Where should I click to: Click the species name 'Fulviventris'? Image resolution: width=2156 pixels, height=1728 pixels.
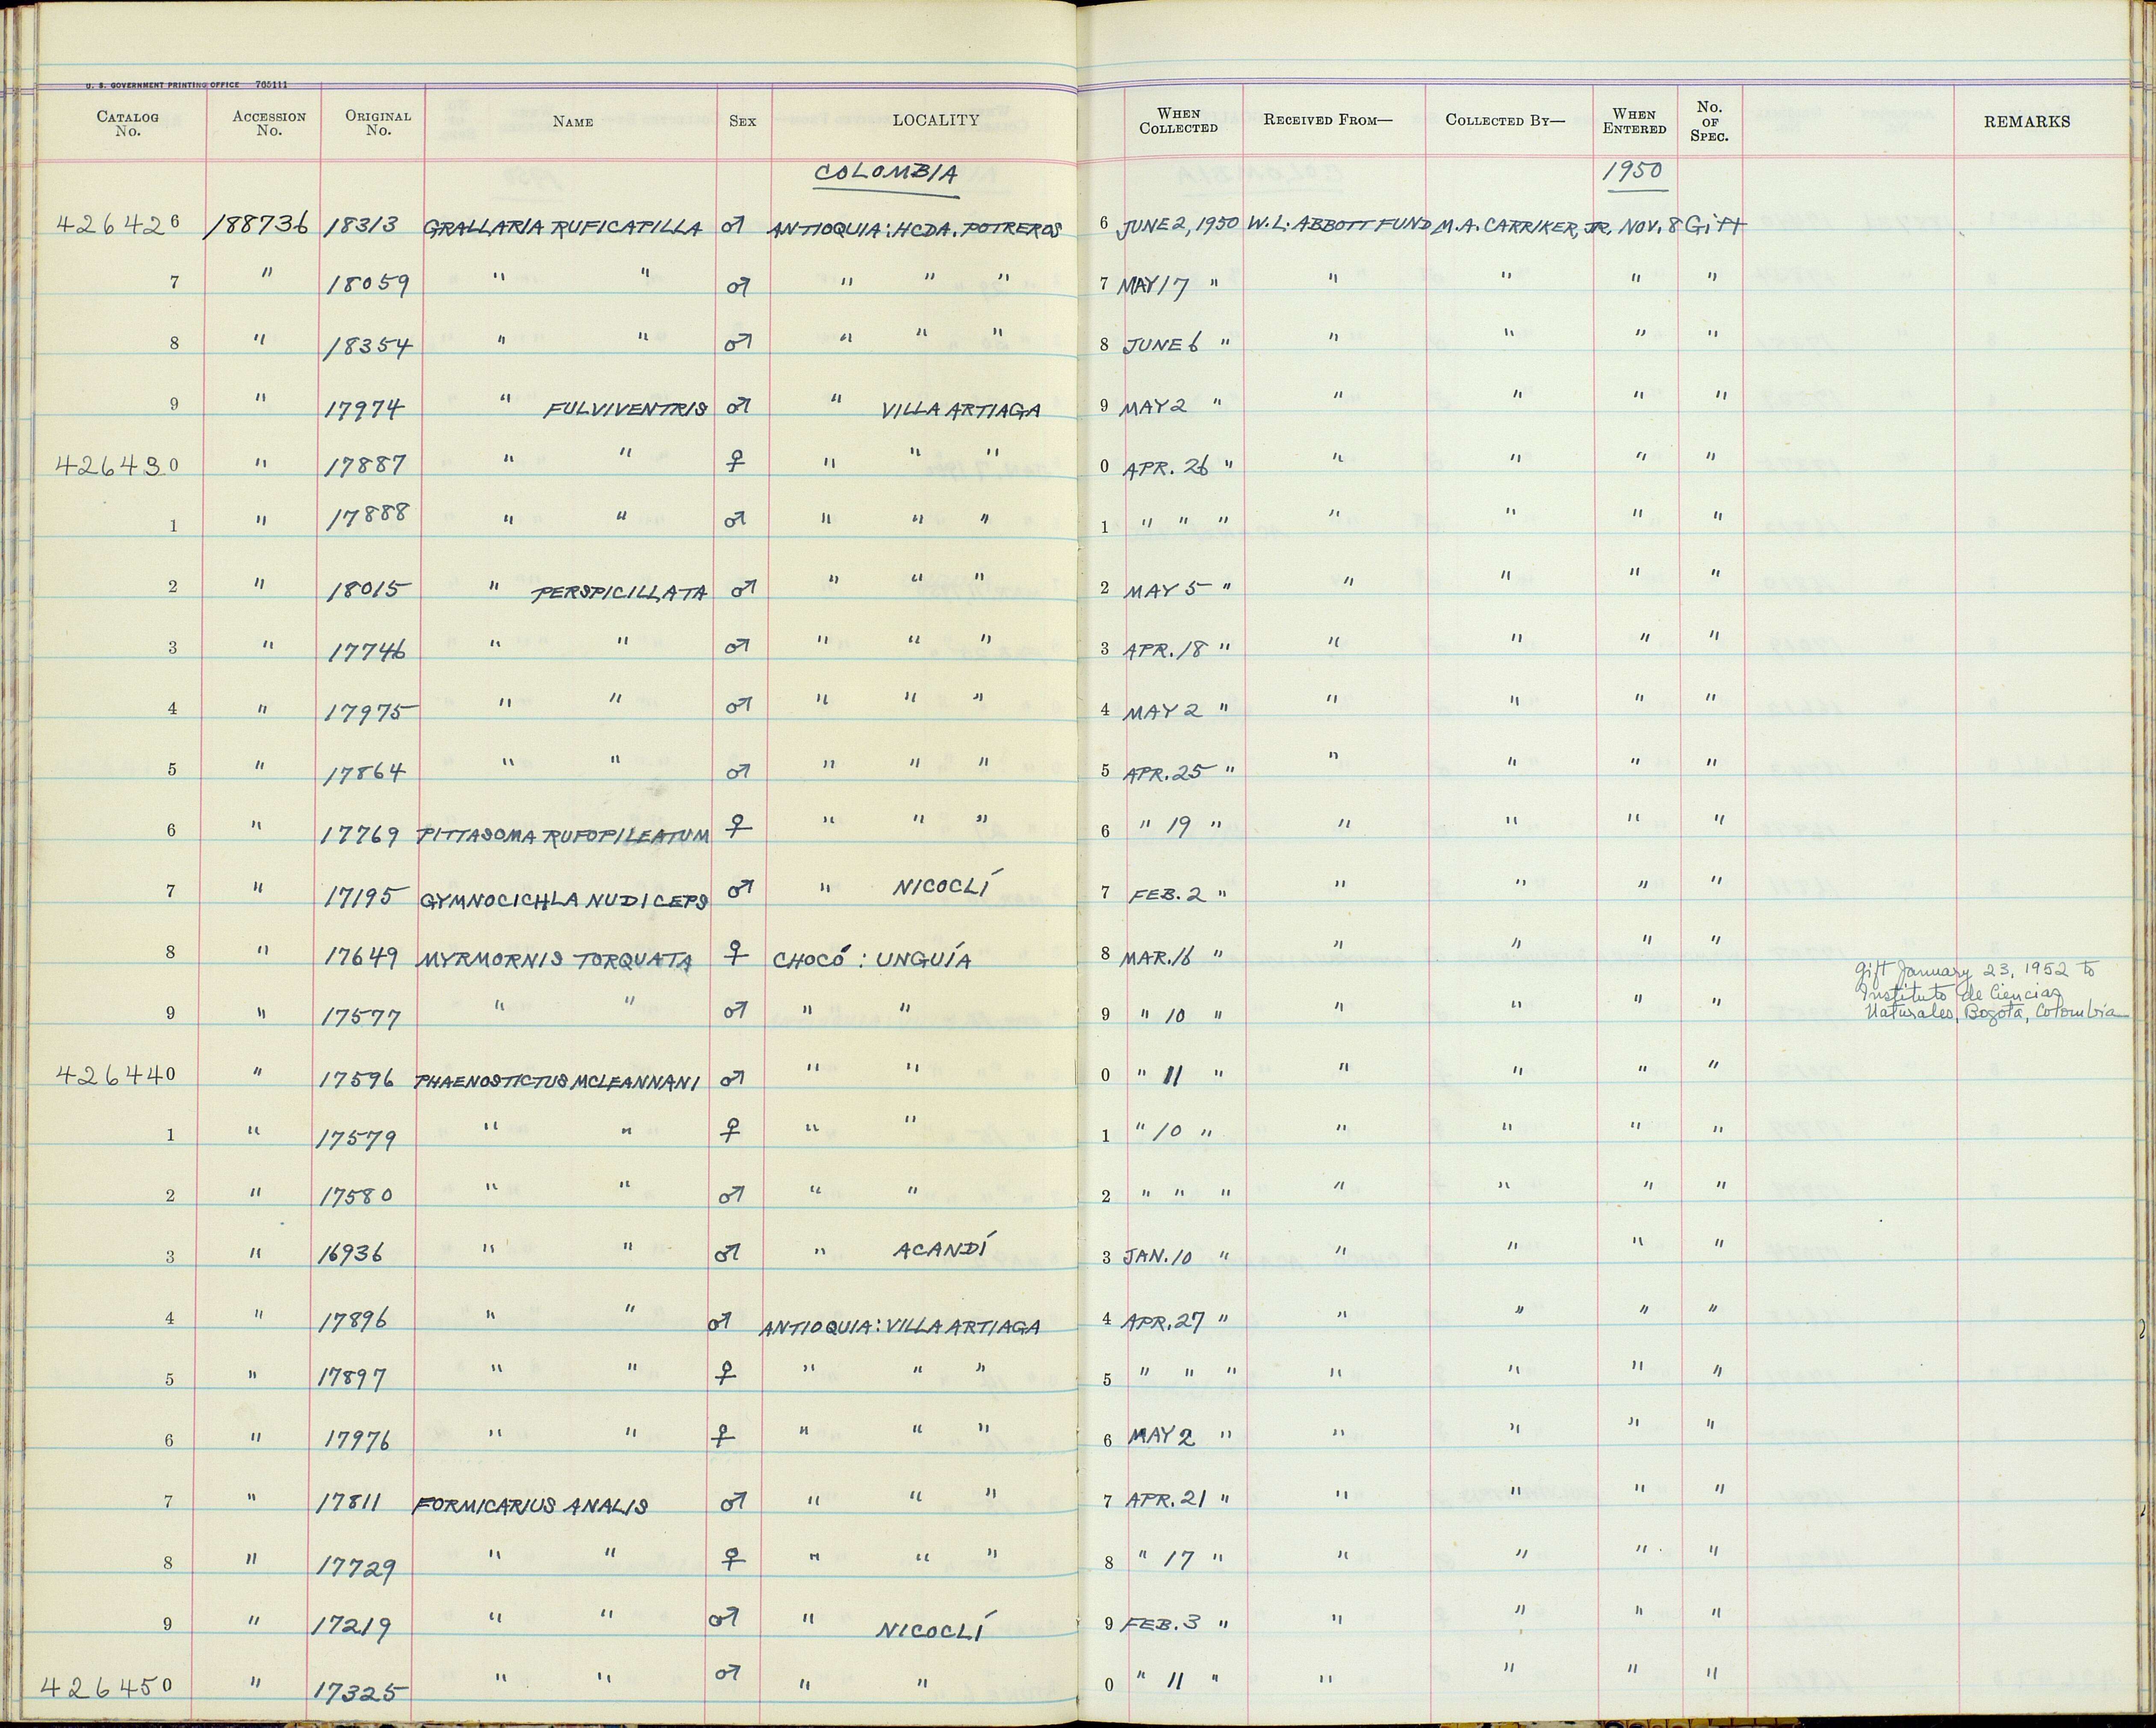point(626,410)
